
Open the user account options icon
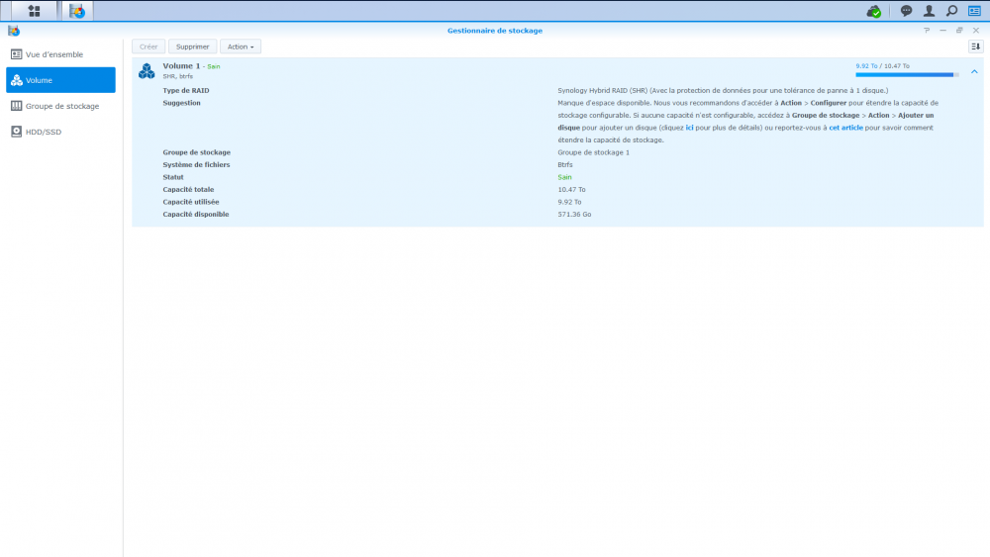(929, 11)
